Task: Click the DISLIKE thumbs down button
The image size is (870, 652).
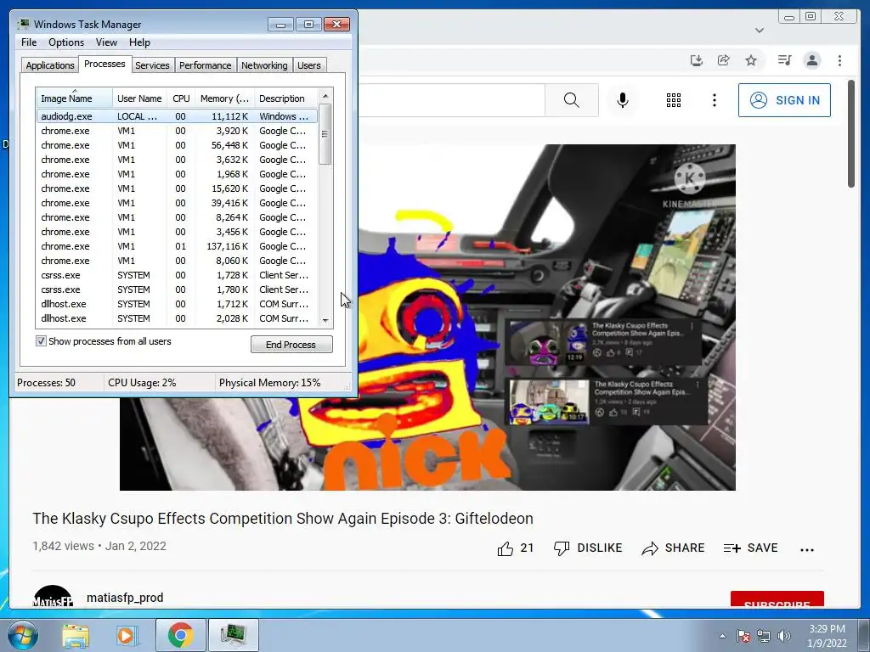Action: click(588, 548)
